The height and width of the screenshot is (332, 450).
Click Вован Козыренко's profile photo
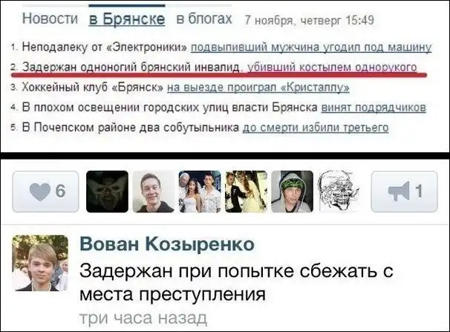pos(40,263)
